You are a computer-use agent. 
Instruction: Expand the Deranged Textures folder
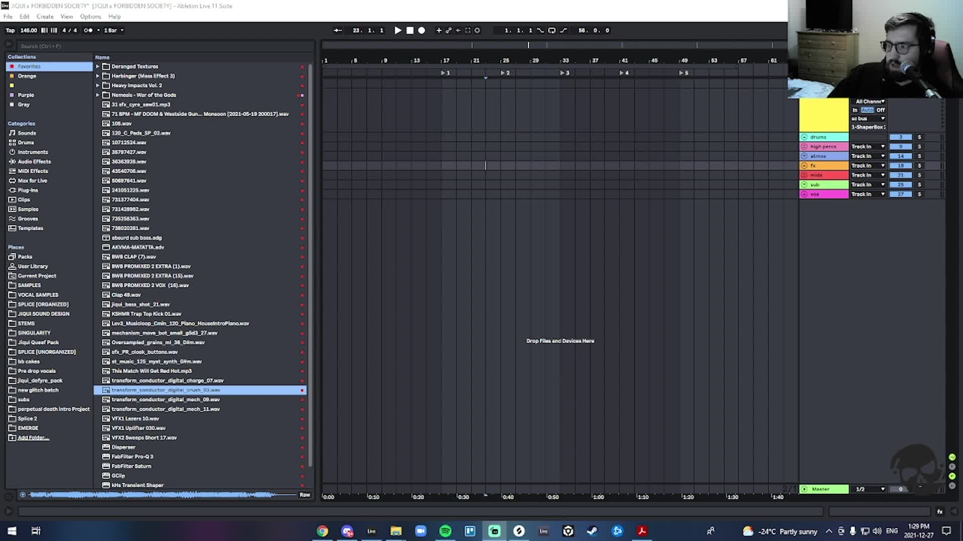click(x=98, y=67)
